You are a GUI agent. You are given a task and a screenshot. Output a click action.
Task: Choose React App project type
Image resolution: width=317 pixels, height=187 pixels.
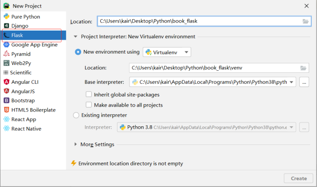coord(23,120)
